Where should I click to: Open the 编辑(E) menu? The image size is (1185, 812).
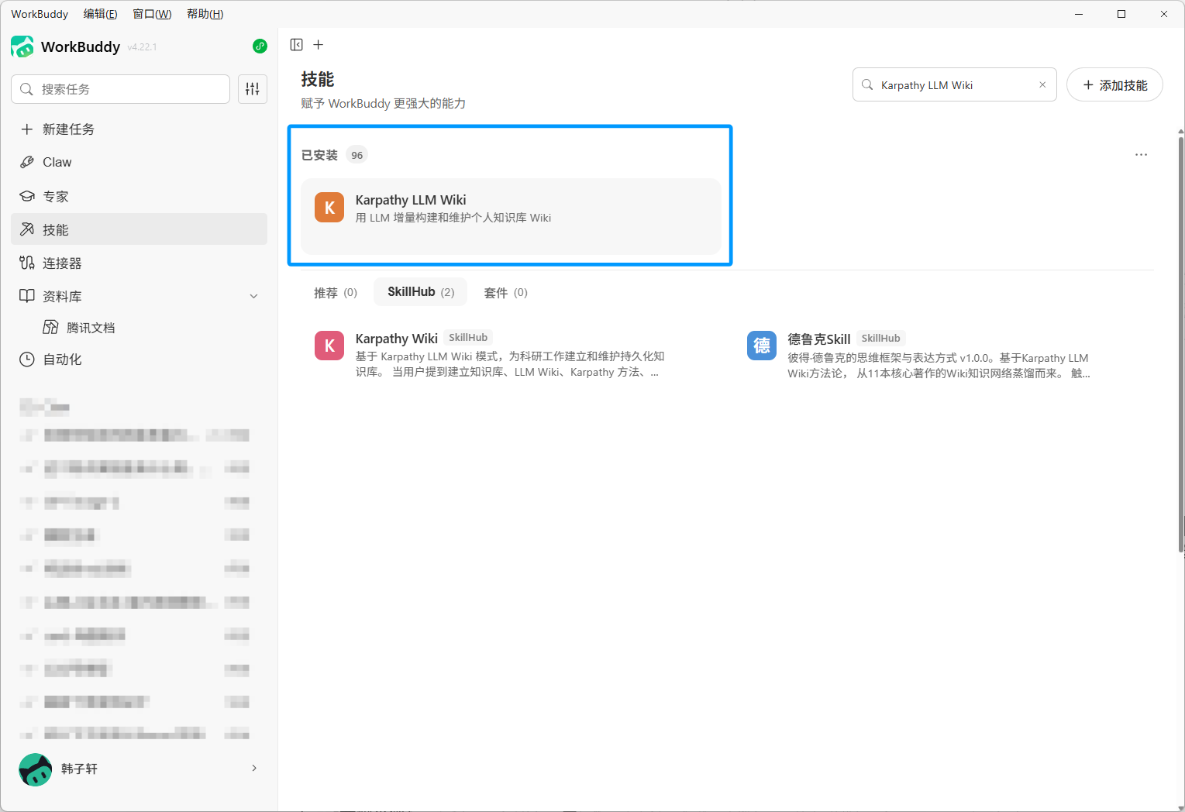pyautogui.click(x=101, y=14)
